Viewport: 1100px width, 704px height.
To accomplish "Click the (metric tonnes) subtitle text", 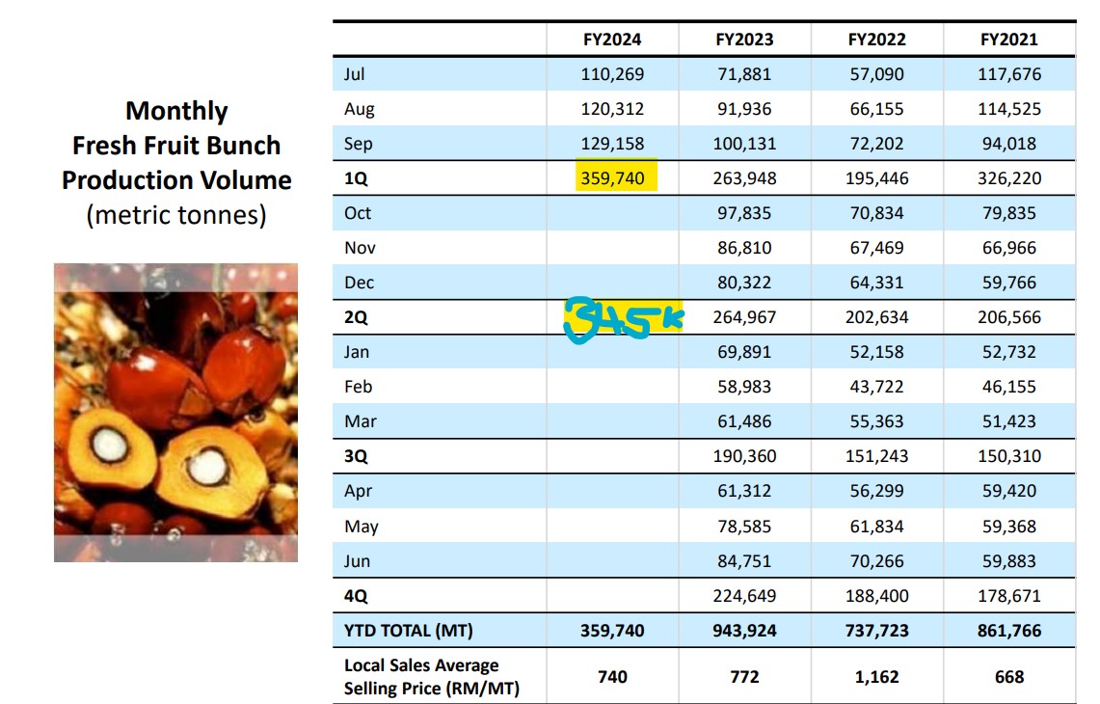I will click(x=176, y=215).
